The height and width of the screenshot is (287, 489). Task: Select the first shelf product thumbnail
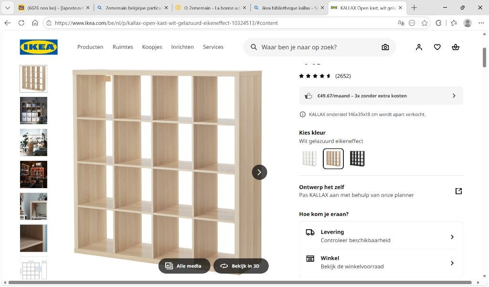tap(33, 79)
